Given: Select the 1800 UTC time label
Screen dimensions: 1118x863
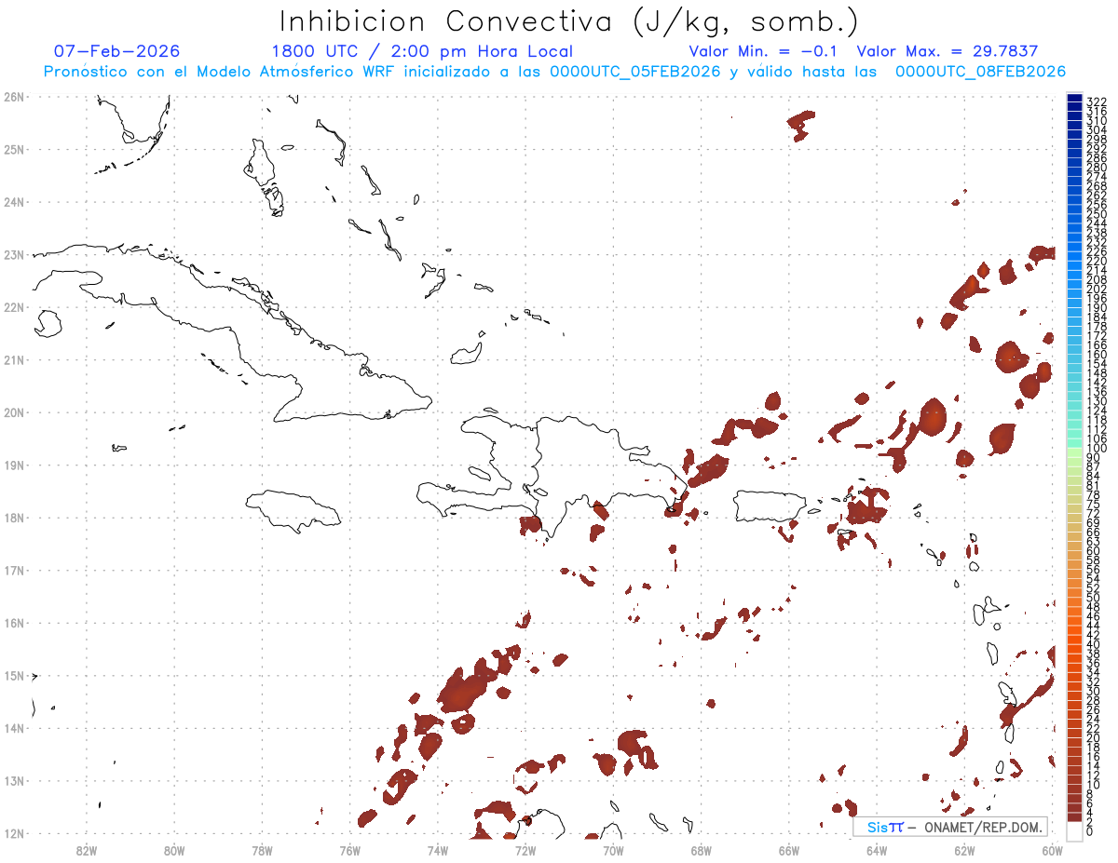Looking at the screenshot, I should tap(316, 51).
